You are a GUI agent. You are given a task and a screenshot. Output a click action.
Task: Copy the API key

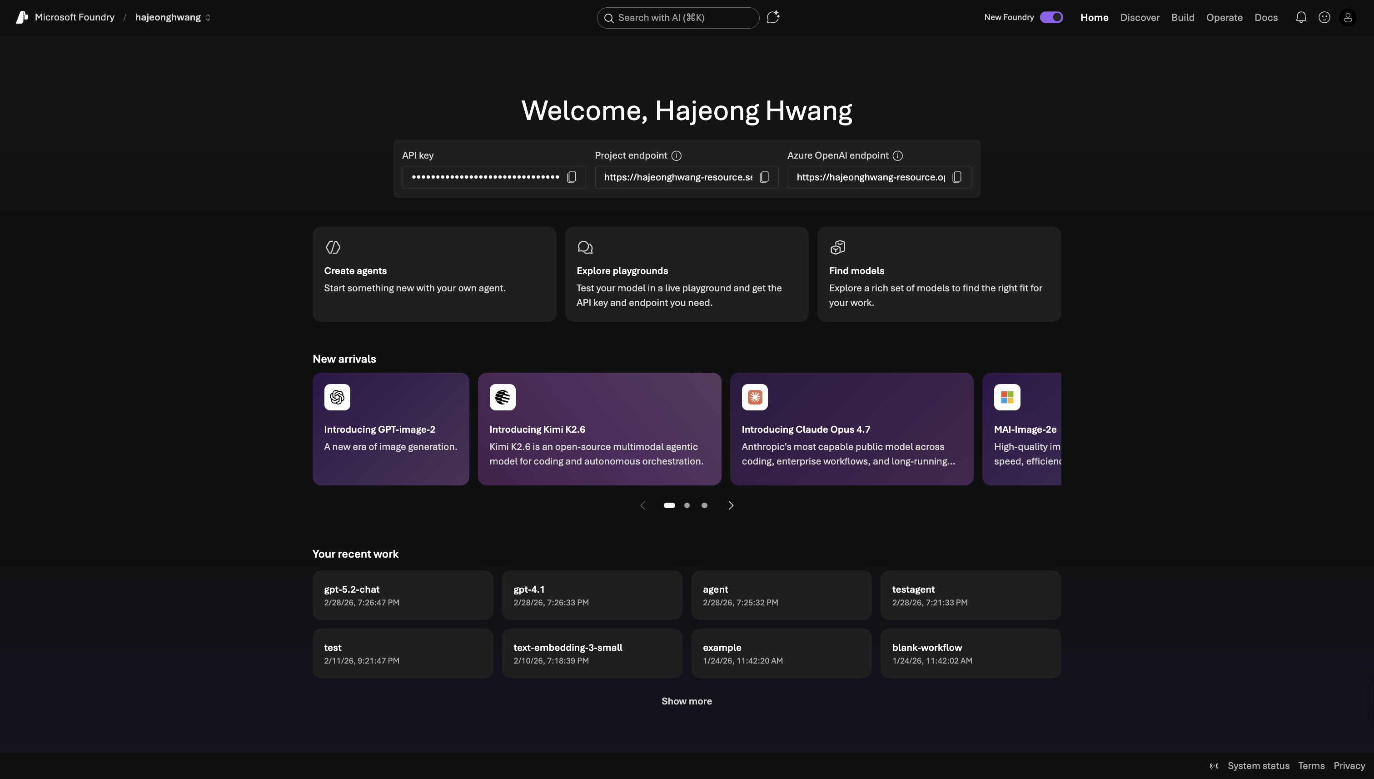571,177
